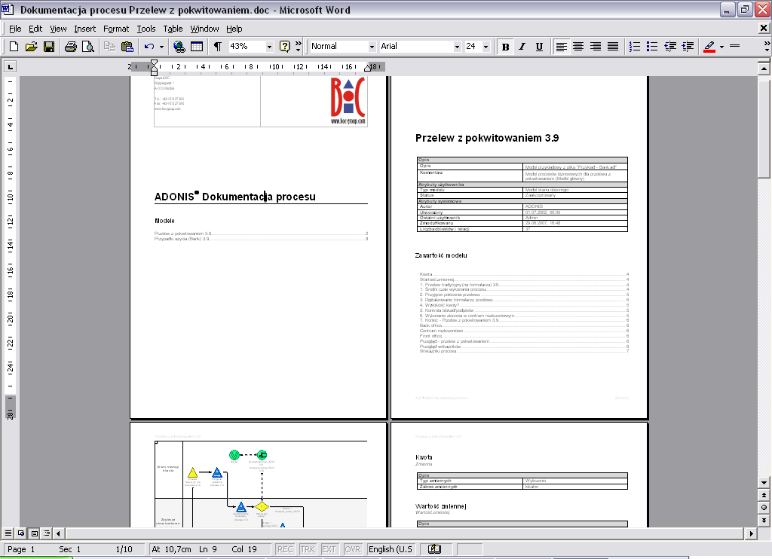This screenshot has width=772, height=559.
Task: Open the File menu
Action: point(15,29)
